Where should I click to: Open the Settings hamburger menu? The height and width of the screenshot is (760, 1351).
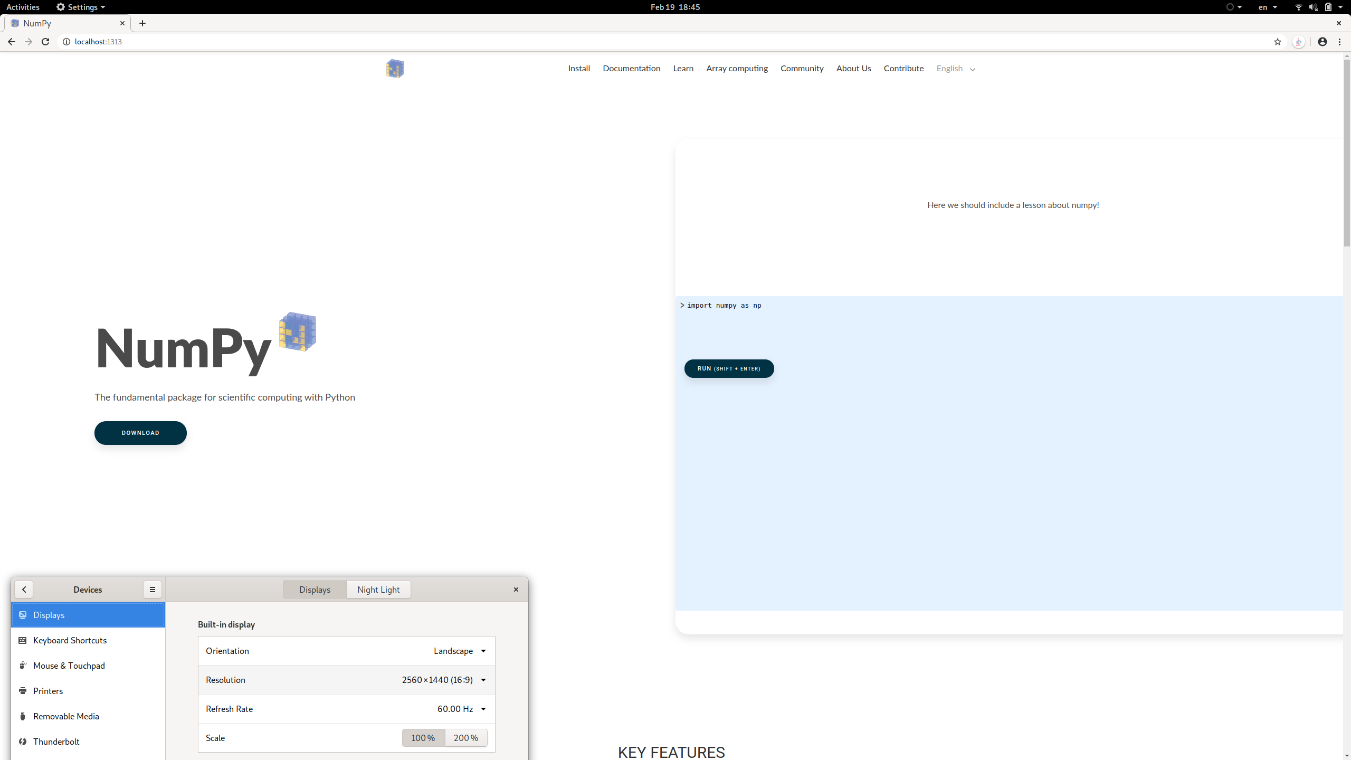point(153,590)
